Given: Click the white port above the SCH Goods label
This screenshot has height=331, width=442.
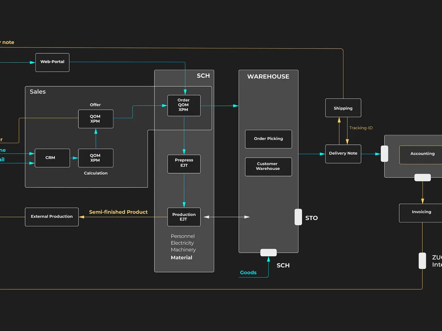Looking at the screenshot, I should coord(268,253).
